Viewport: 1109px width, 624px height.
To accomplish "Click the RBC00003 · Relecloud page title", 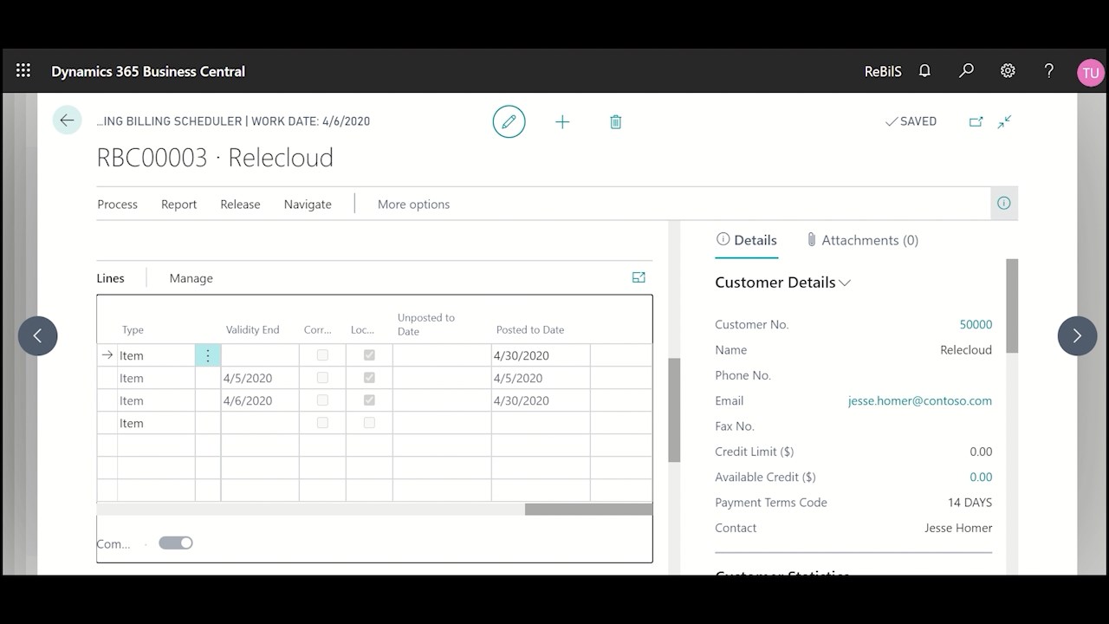I will tap(215, 158).
